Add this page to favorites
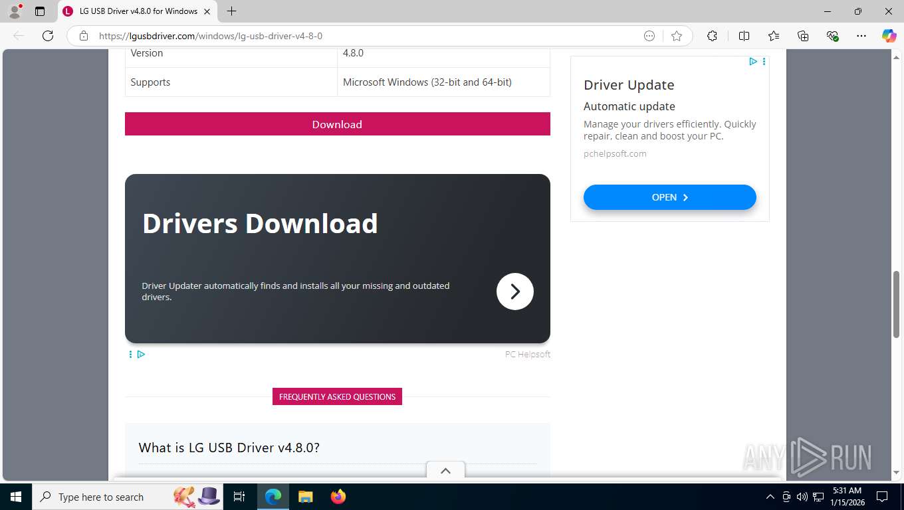Screen dimensions: 904x510 click(x=677, y=36)
